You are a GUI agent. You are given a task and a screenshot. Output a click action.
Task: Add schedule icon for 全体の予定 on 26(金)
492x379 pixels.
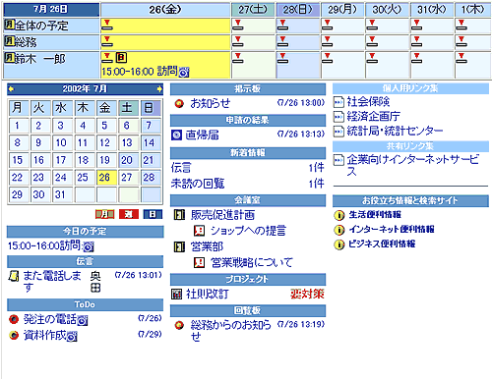[x=107, y=25]
